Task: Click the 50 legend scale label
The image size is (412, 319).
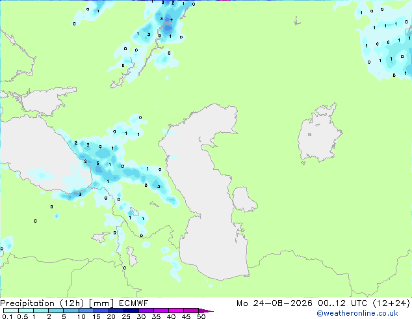Action: (201, 316)
